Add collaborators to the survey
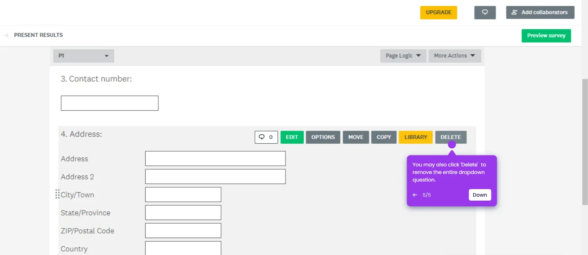 (540, 13)
